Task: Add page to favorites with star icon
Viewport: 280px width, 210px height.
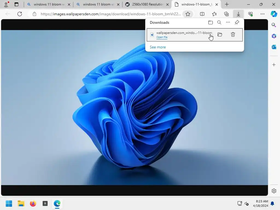Action: coord(188,14)
